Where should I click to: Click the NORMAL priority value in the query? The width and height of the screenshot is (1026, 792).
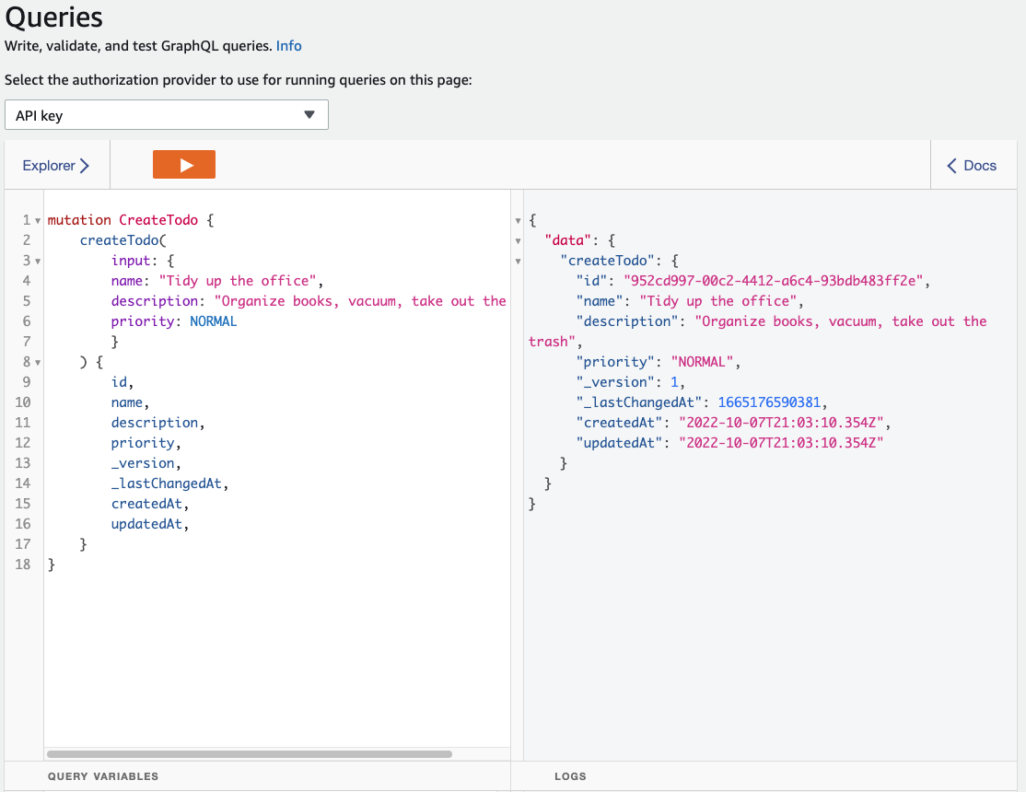click(x=214, y=321)
